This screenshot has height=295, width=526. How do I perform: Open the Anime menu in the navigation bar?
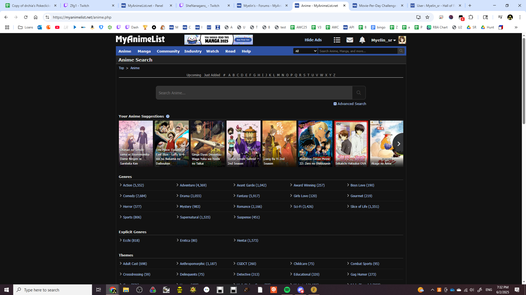click(x=125, y=51)
